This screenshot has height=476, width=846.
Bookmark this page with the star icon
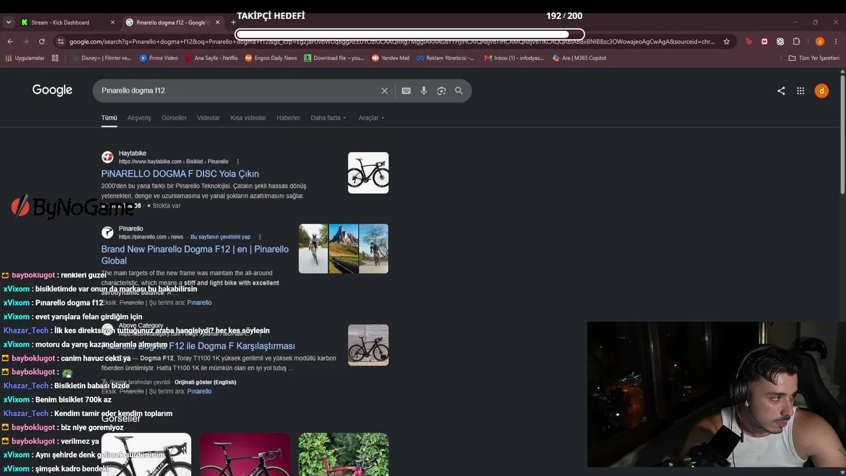(x=726, y=42)
